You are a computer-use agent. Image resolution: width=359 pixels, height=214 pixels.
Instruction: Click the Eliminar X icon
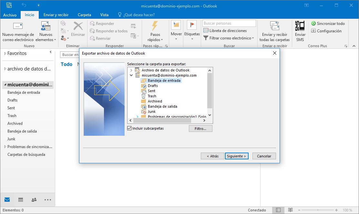tap(78, 26)
